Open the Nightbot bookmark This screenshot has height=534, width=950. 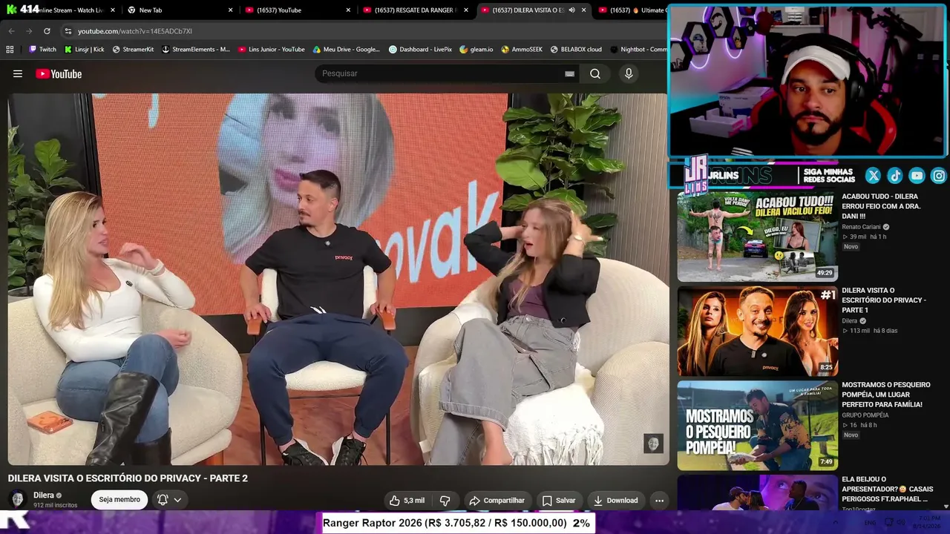638,50
